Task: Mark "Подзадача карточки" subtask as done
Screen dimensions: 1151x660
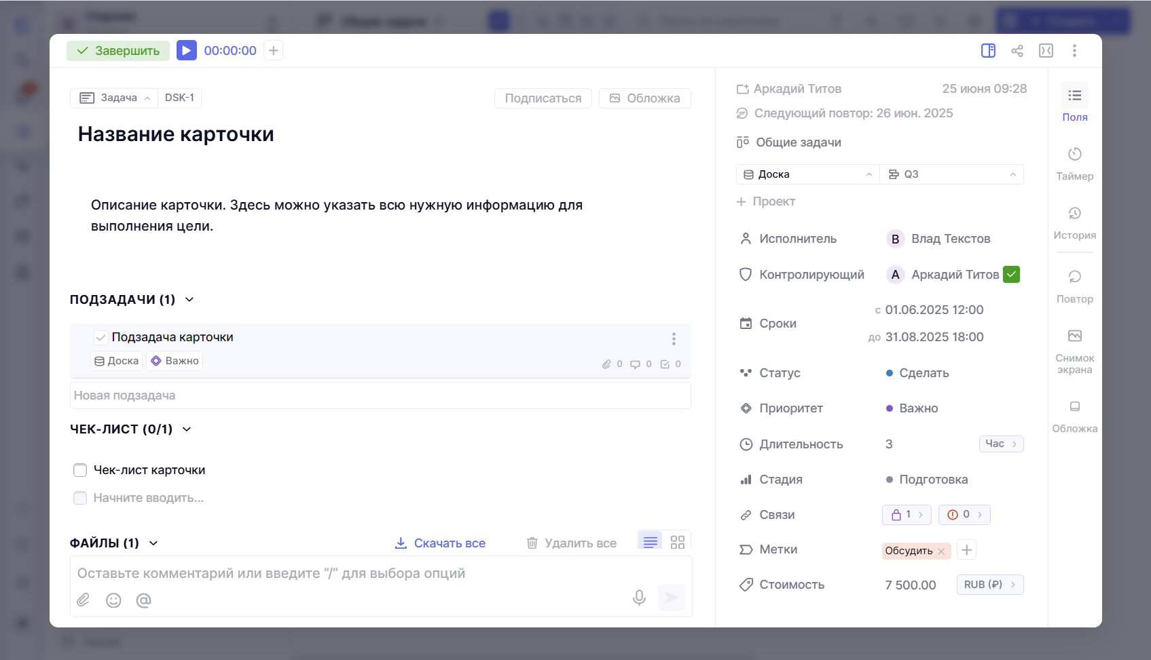Action: pos(101,337)
